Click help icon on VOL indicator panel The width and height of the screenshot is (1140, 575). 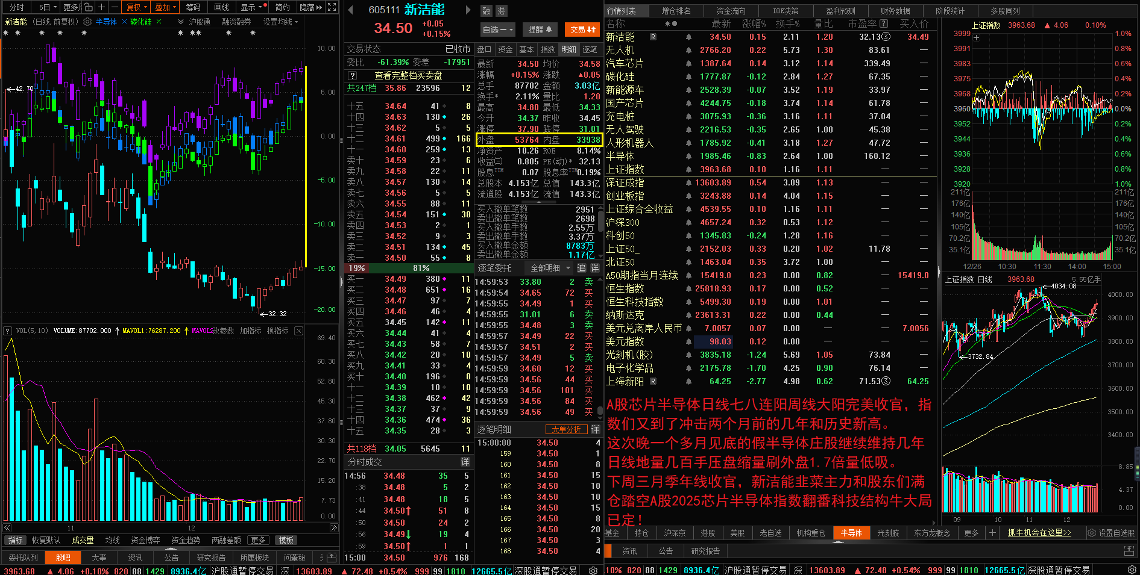(x=8, y=331)
